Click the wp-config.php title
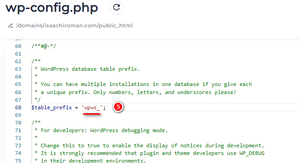This screenshot has width=299, height=163. (52, 8)
